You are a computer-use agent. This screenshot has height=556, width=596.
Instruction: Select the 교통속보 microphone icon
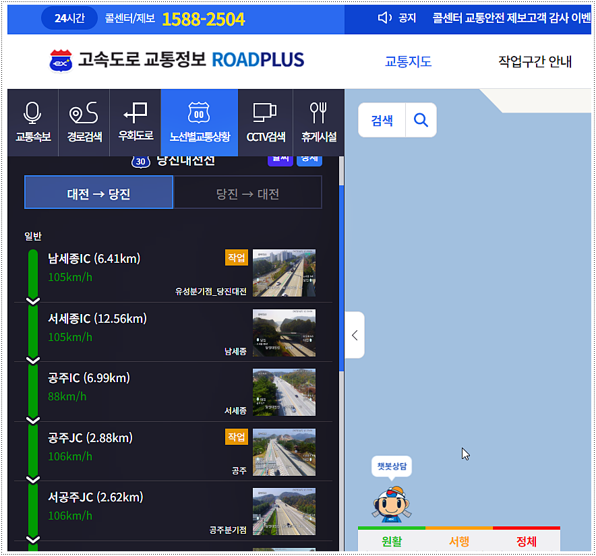click(32, 122)
